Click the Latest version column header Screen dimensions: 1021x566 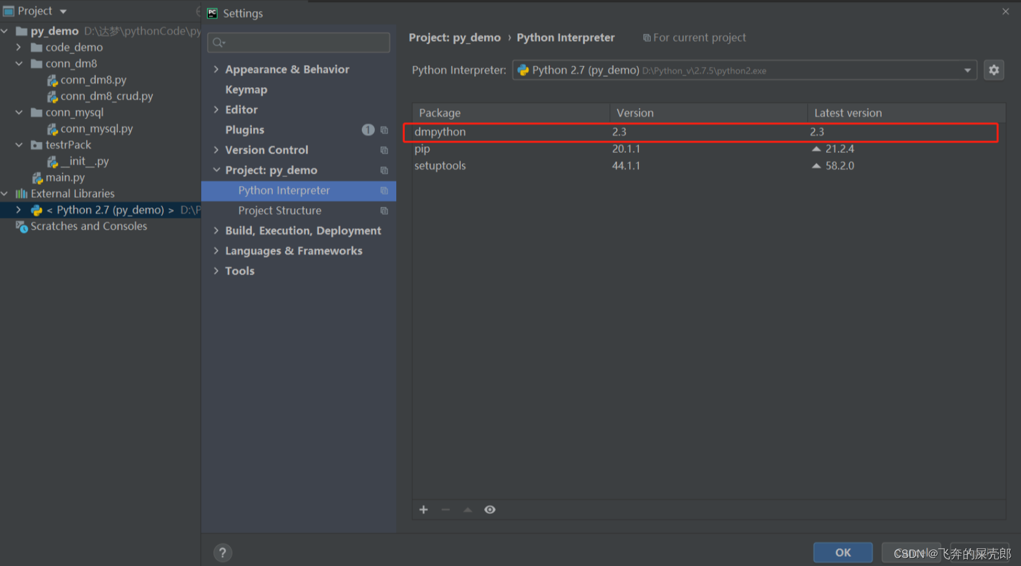click(906, 113)
